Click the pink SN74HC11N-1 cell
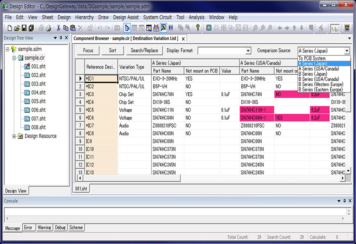356x244 pixels. pyautogui.click(x=257, y=110)
